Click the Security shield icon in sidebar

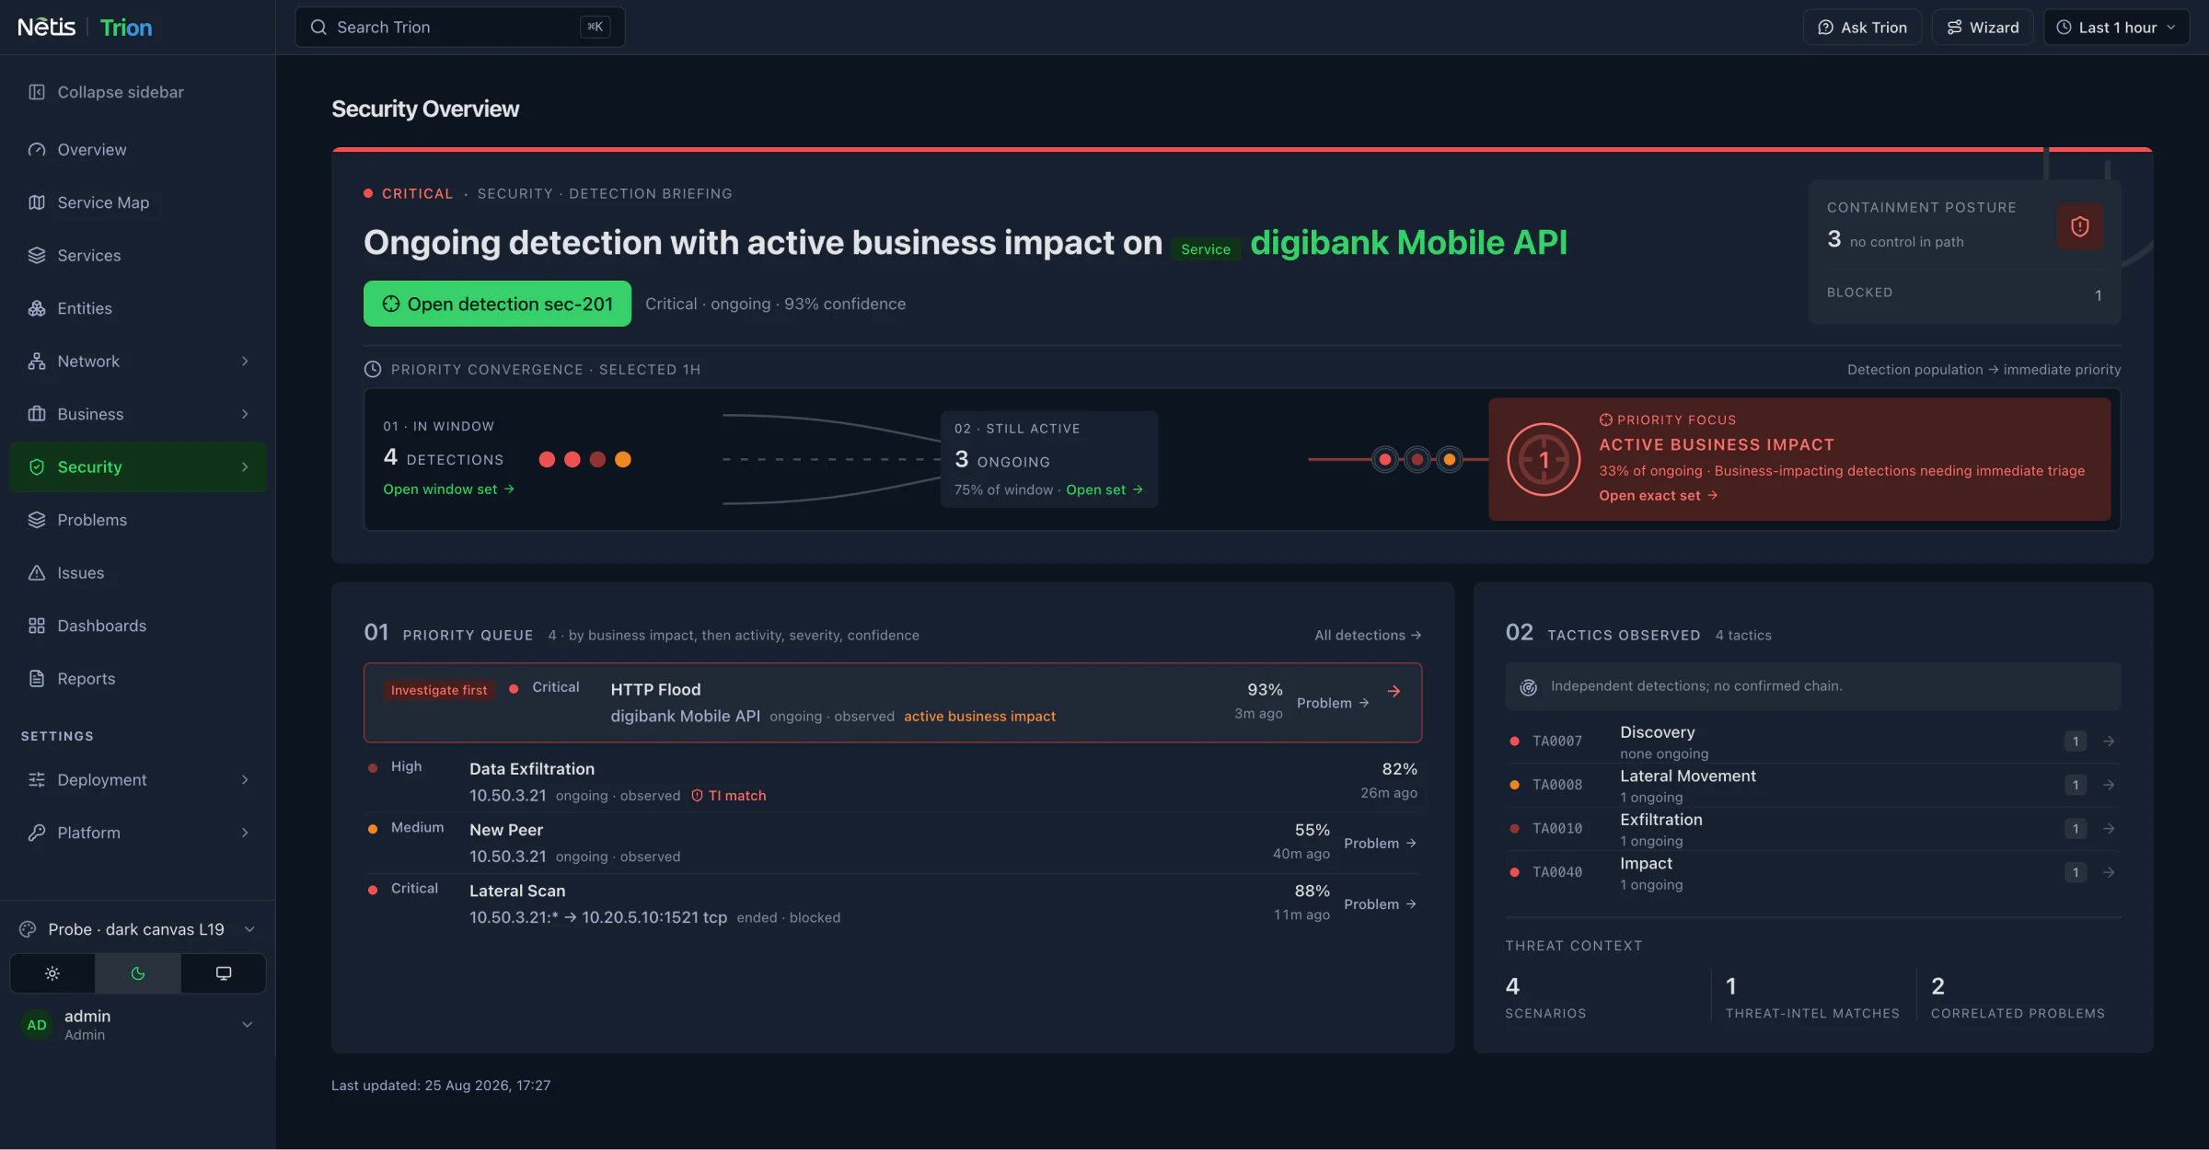[x=37, y=467]
